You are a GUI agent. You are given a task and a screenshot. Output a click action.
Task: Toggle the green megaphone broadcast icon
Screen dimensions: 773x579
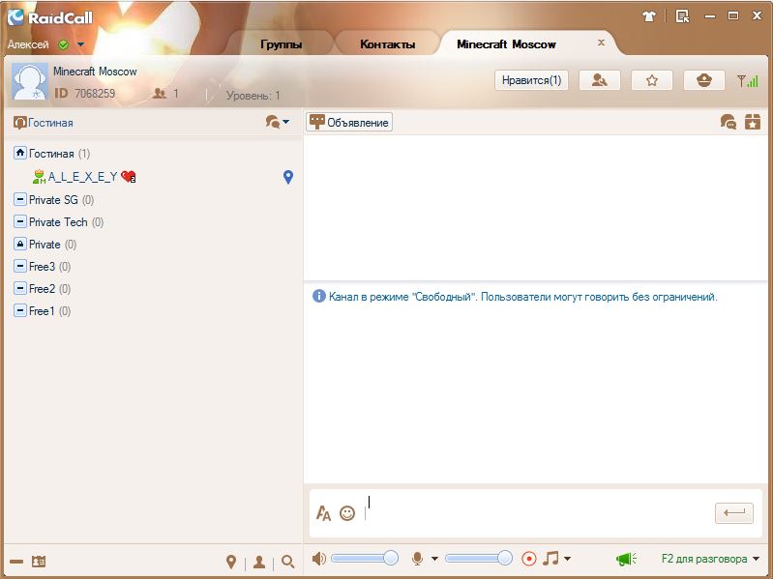(625, 559)
